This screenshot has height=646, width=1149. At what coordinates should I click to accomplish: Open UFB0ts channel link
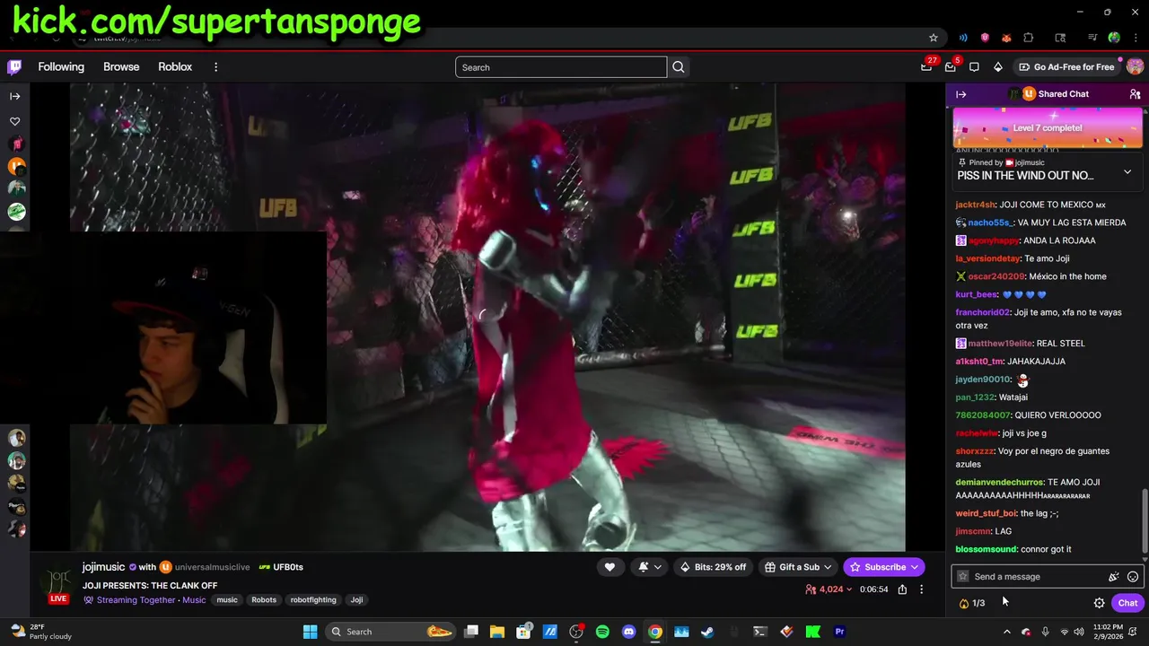288,567
